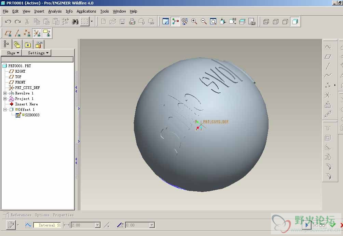The image size is (343, 236).
Task: Click the Repaint screen icon
Action: [166, 21]
